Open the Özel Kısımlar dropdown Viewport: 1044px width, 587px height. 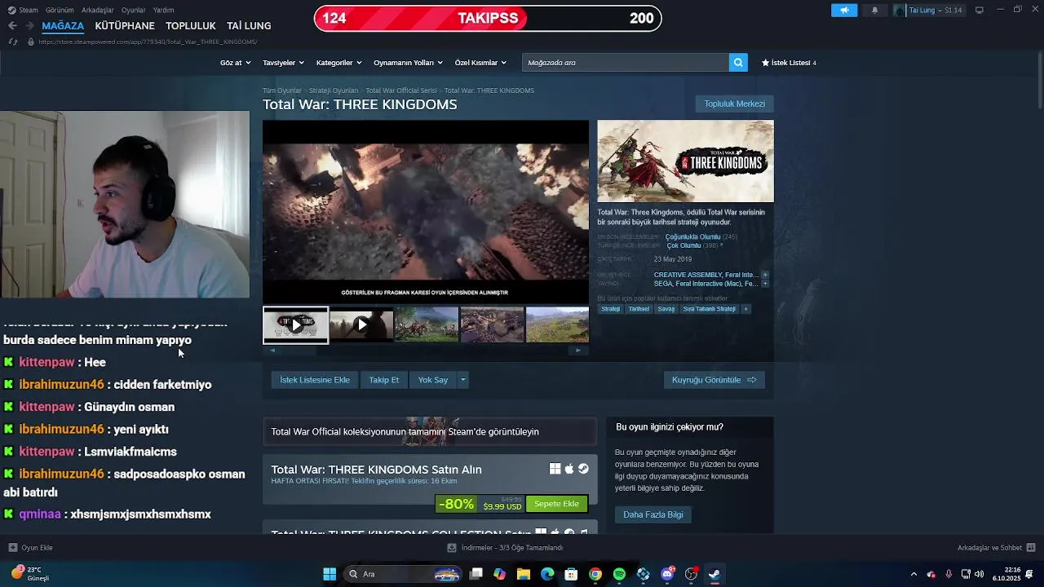click(480, 63)
